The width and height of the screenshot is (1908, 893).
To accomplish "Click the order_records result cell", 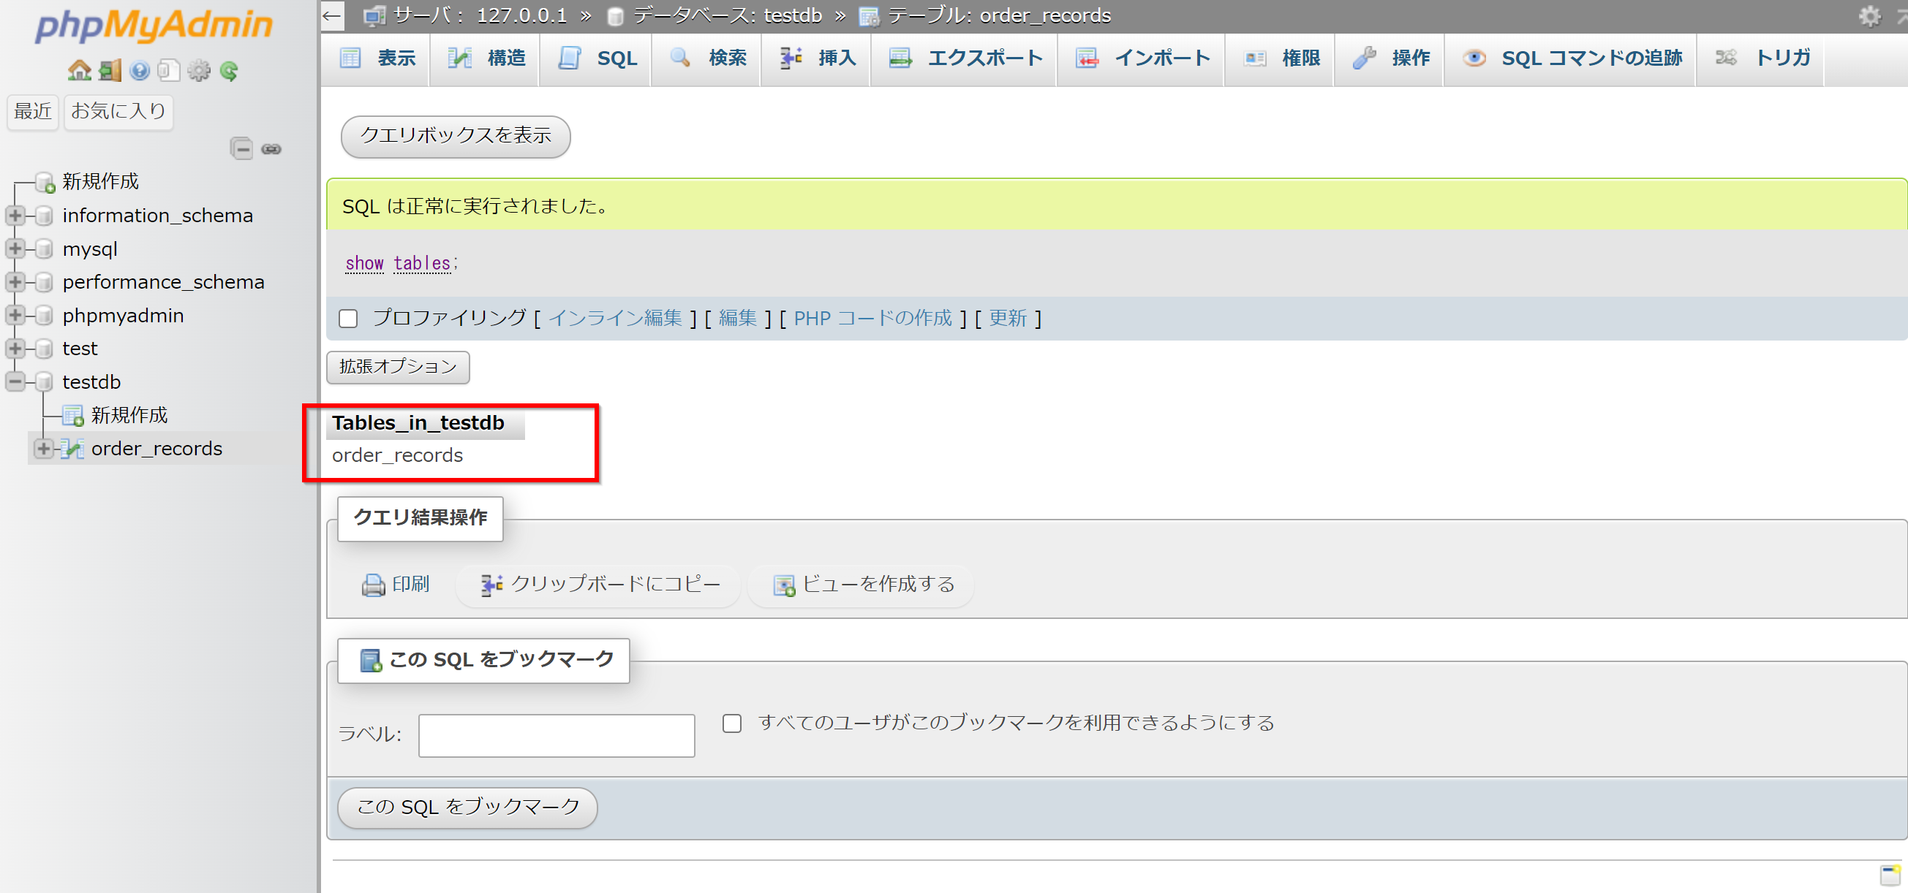I will pos(425,456).
